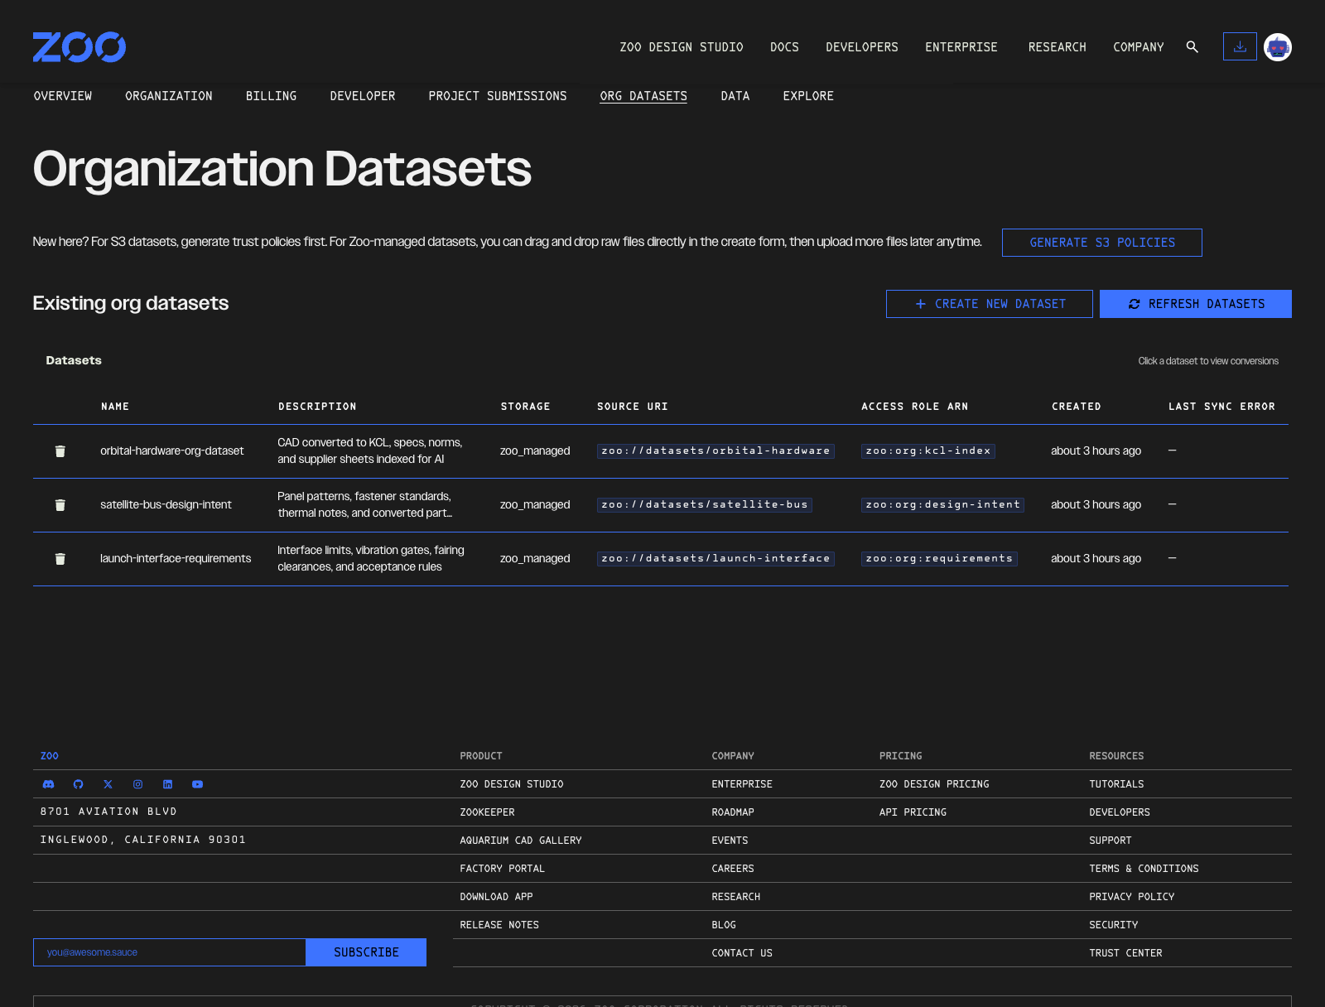Click the zoo:org:design-intent role ARN
The width and height of the screenshot is (1325, 1007).
pos(942,504)
